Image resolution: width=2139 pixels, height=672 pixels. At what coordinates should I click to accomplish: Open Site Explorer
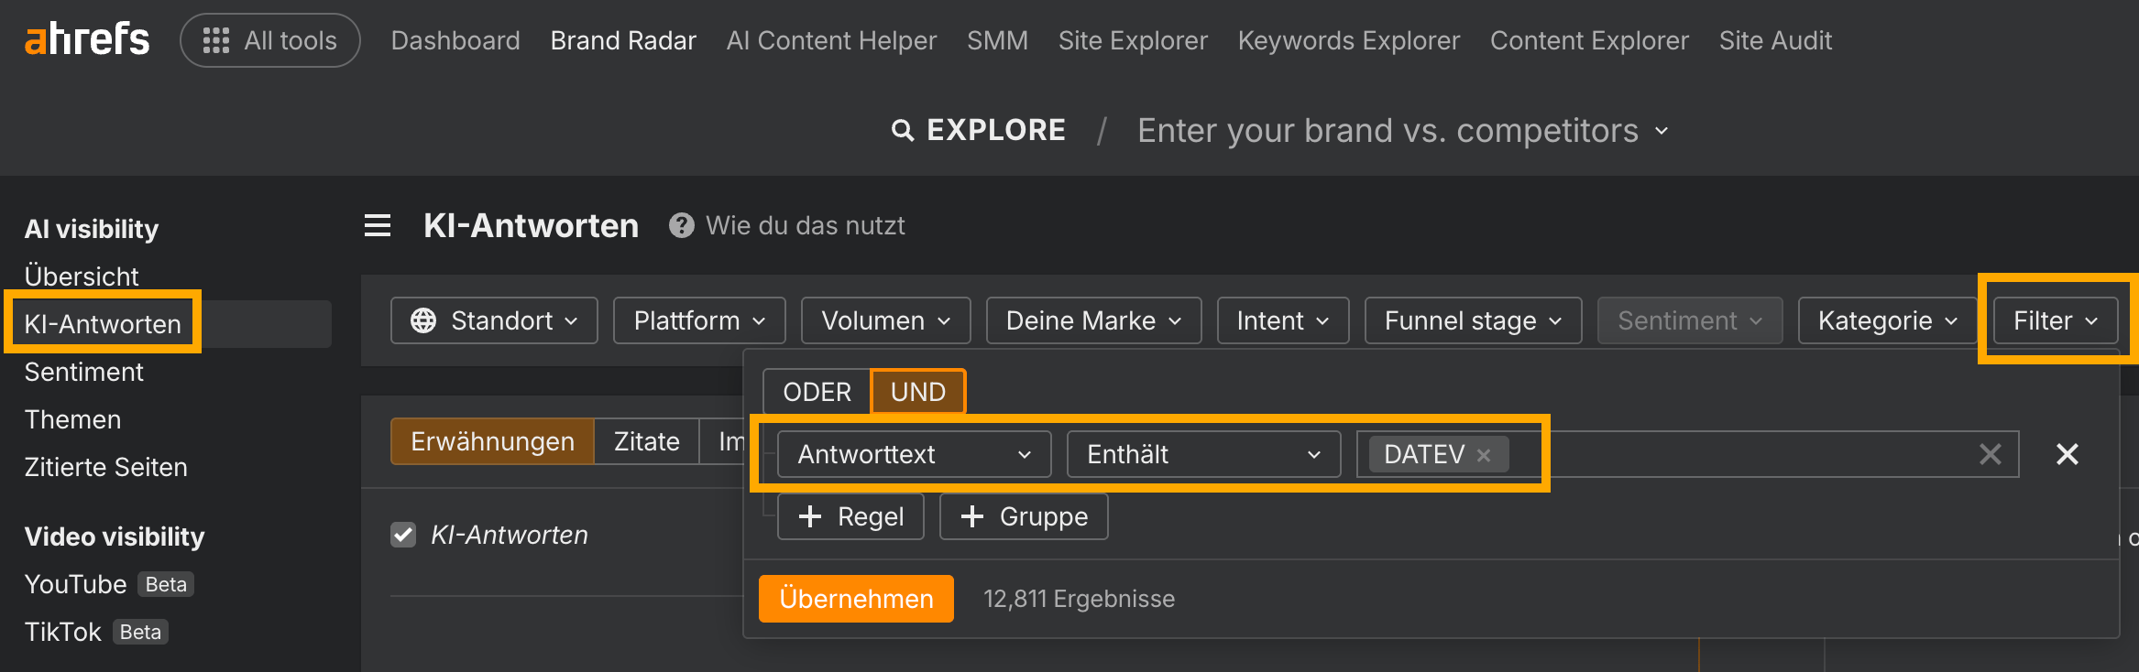pyautogui.click(x=1133, y=40)
